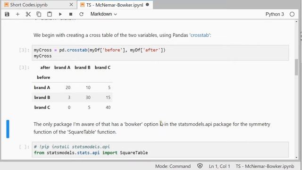Image resolution: width=302 pixels, height=170 pixels.
Task: Click the 'before' index label
Action: pos(43,77)
